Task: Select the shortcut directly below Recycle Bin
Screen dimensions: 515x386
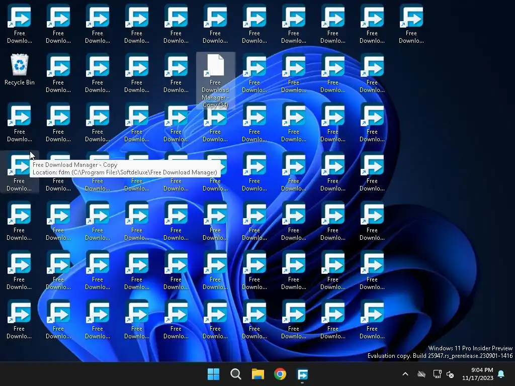Action: pyautogui.click(x=20, y=123)
